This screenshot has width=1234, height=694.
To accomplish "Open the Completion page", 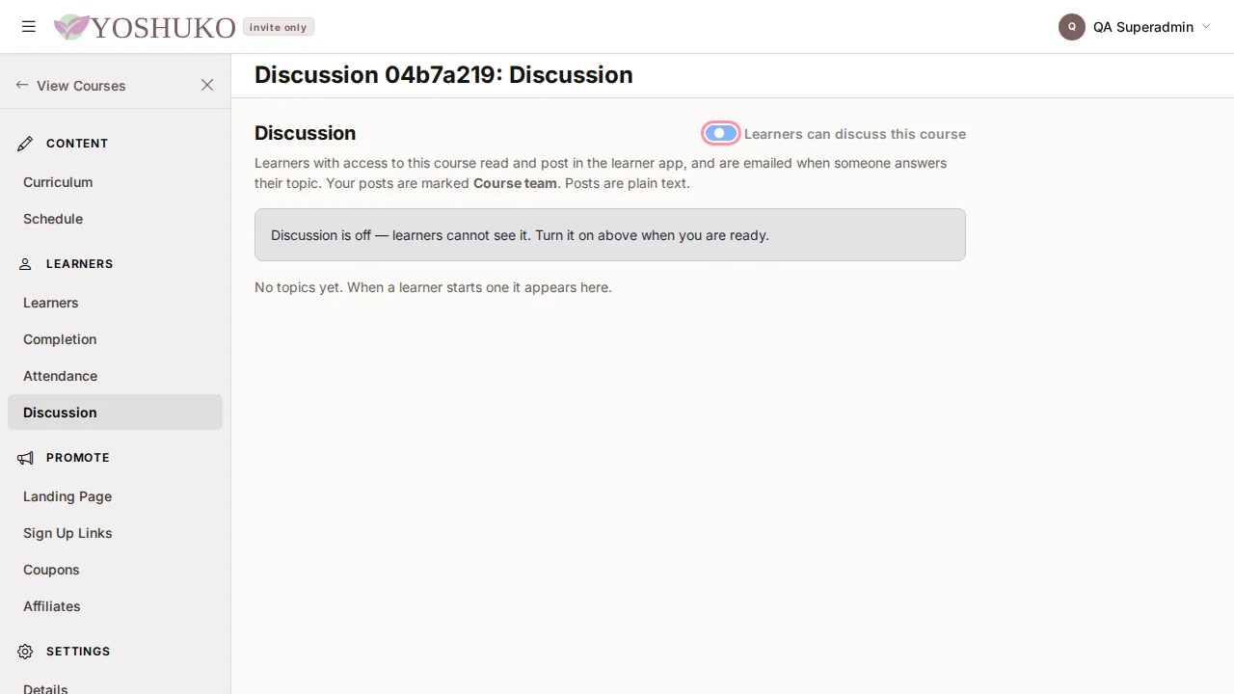I will tap(115, 339).
